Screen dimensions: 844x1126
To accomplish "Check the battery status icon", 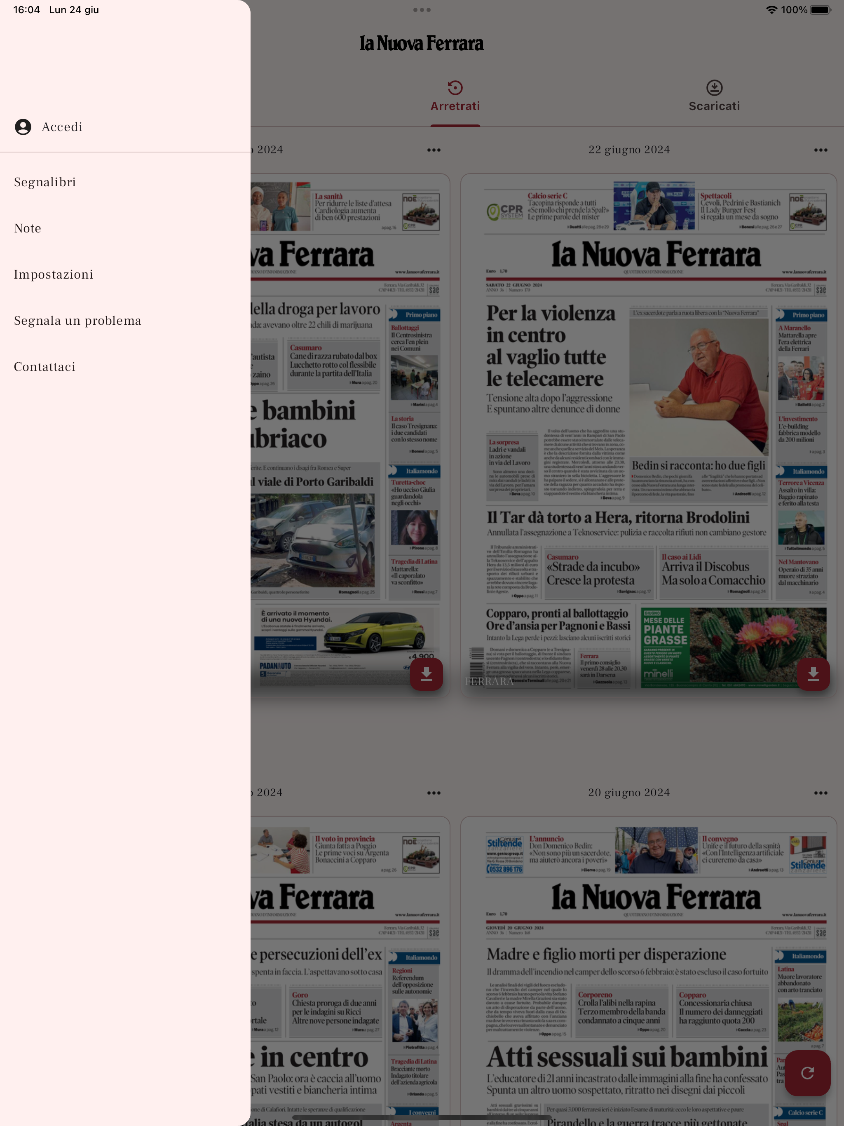I will [821, 9].
